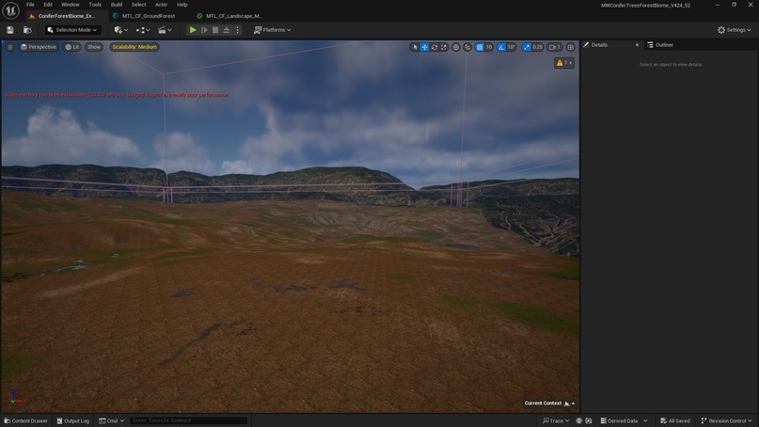
Task: Toggle surface snapping icon
Action: pyautogui.click(x=467, y=47)
